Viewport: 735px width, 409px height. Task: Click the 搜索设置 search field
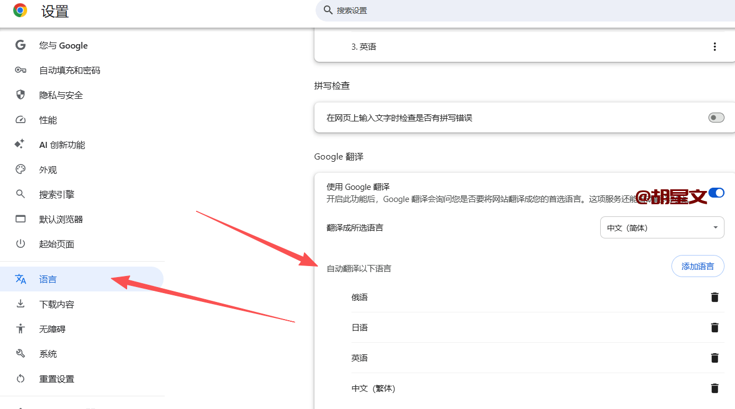coord(497,10)
